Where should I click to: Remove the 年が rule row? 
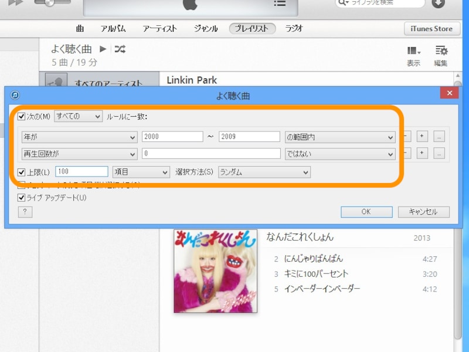tap(407, 136)
